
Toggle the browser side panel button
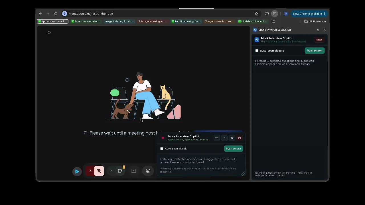coord(275,14)
